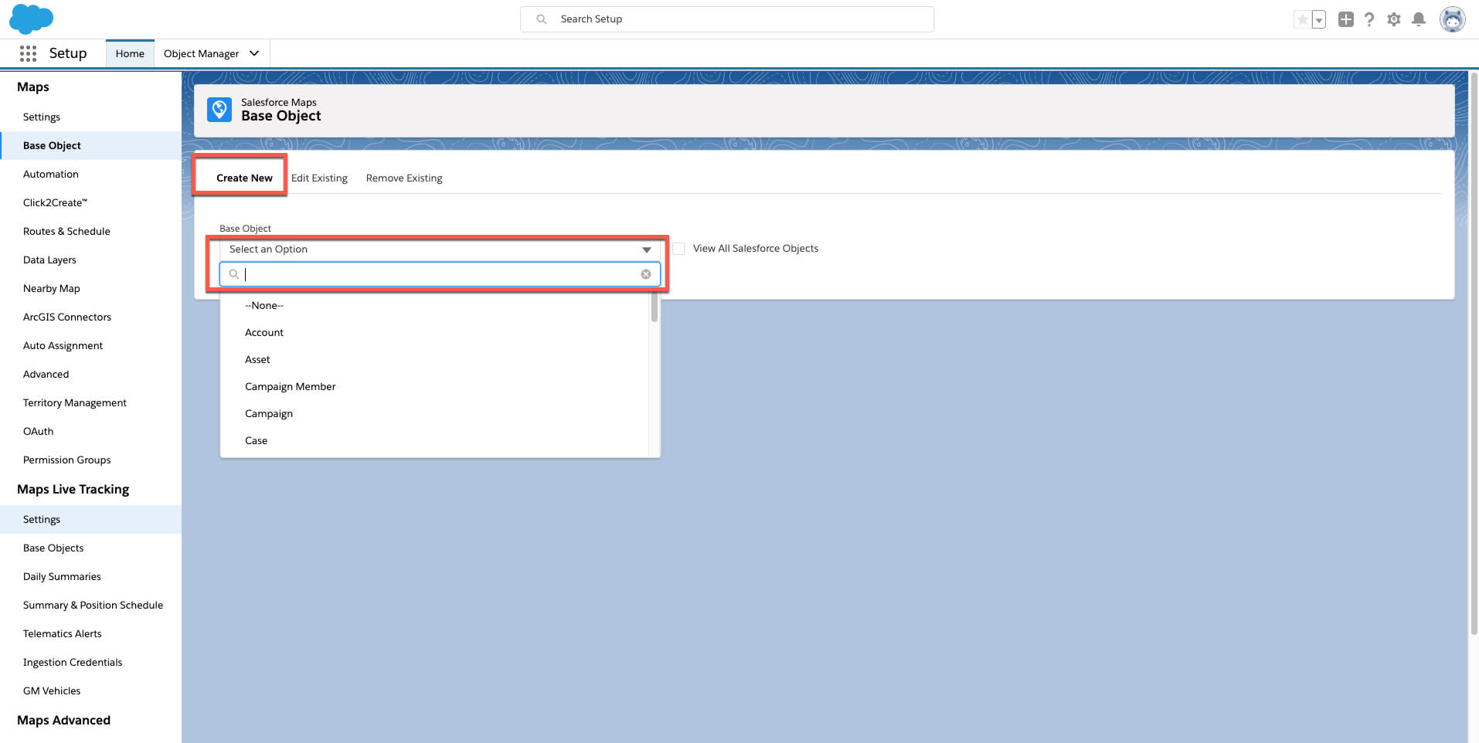The image size is (1479, 743).
Task: Open Advanced in the sidebar
Action: coord(90,375)
